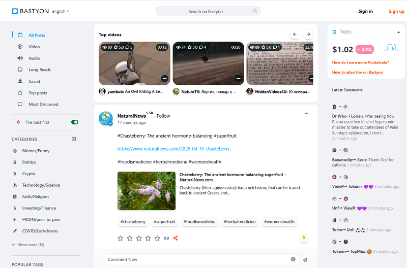Image resolution: width=407 pixels, height=268 pixels.
Task: Click the lightning bolt boost icon
Action: pyautogui.click(x=304, y=238)
